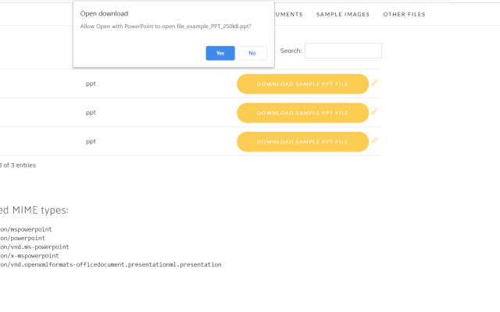This screenshot has height=312, width=500.
Task: Click third Download Sample PPT File button
Action: [x=302, y=141]
